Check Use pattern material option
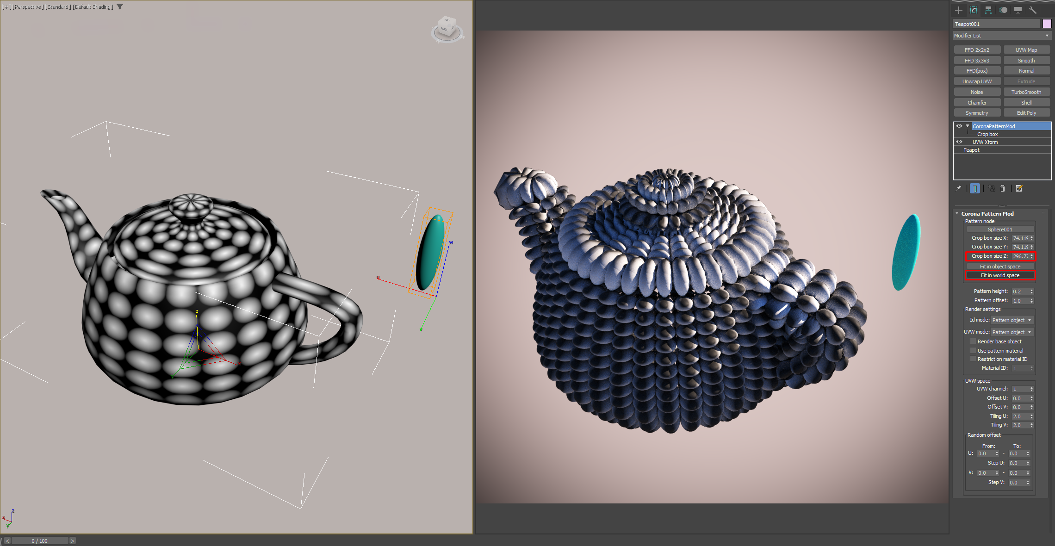The width and height of the screenshot is (1055, 546). click(973, 351)
